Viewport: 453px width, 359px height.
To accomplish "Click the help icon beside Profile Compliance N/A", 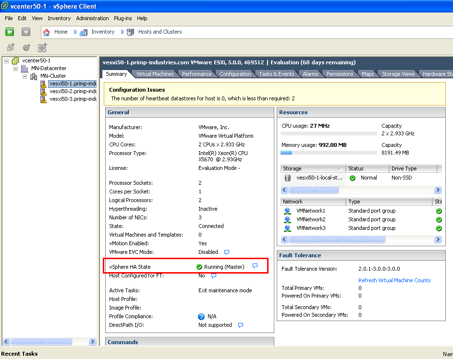I will pyautogui.click(x=201, y=316).
